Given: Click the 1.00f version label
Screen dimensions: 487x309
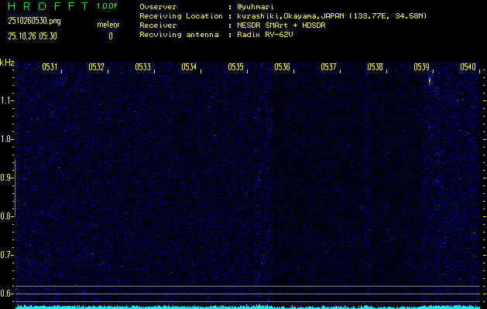Looking at the screenshot, I should 108,6.
